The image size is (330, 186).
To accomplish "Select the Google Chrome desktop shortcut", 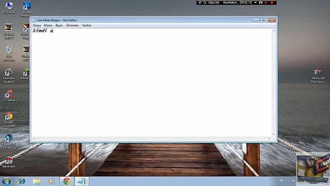I will (x=9, y=119).
